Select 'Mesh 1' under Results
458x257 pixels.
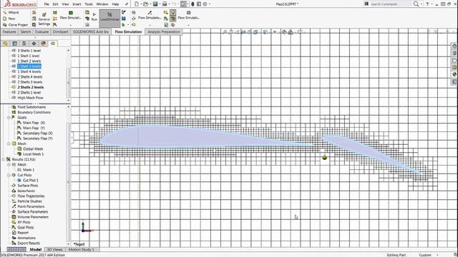click(29, 170)
